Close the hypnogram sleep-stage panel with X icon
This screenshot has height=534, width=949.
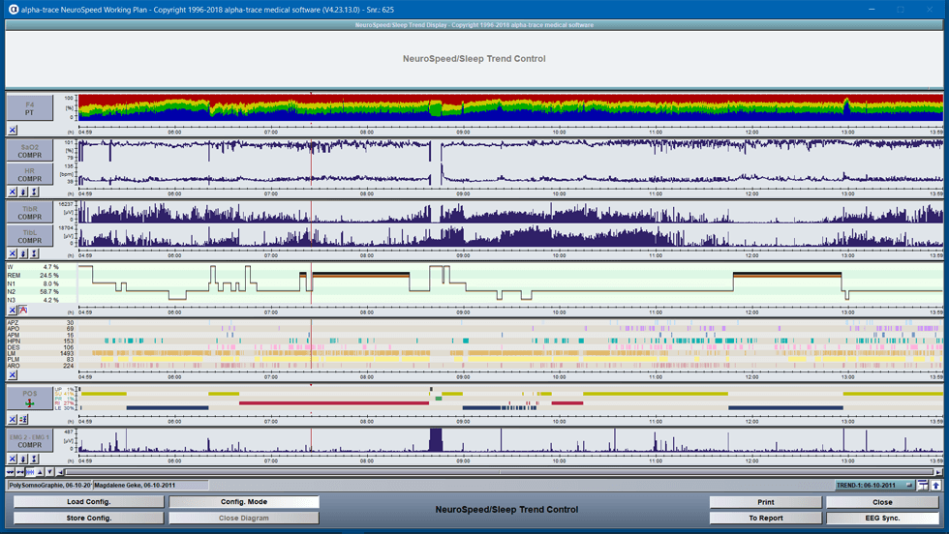point(12,311)
